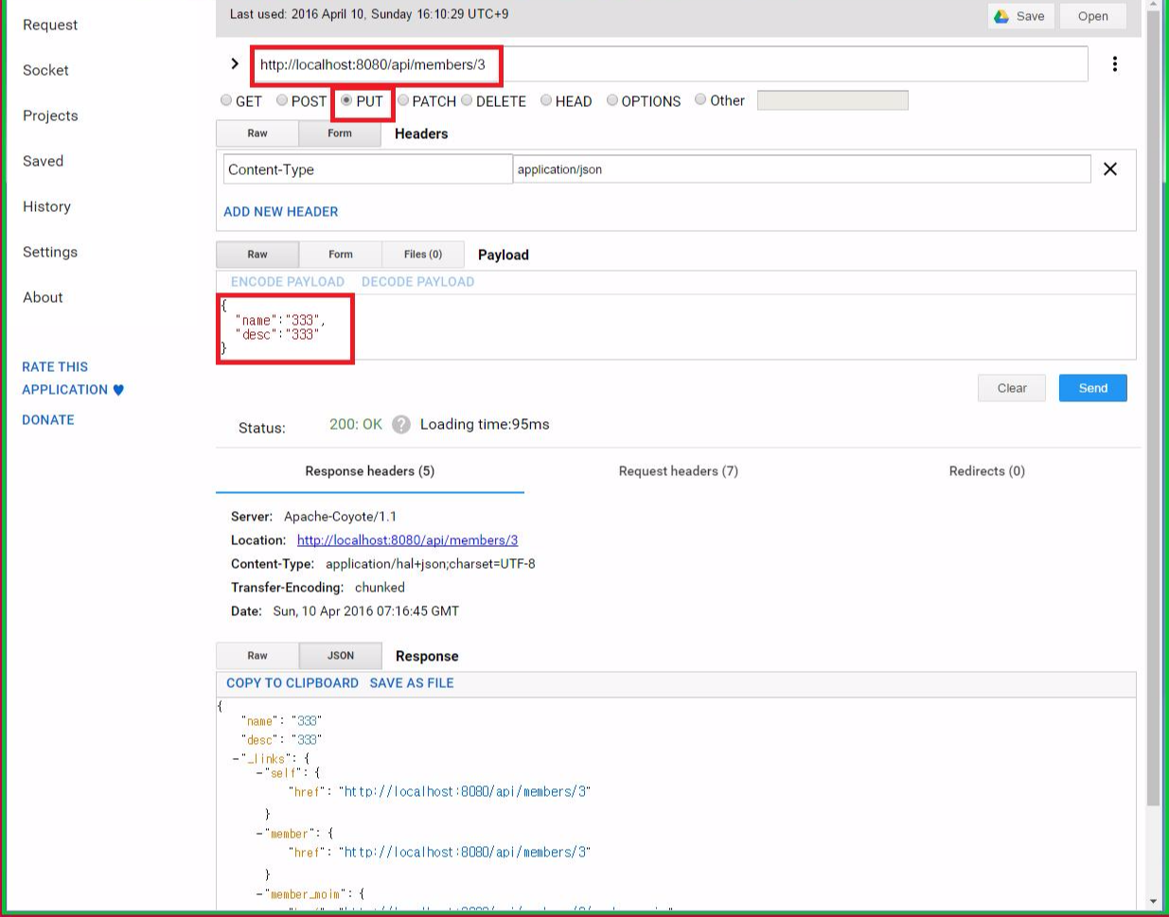
Task: Select the DELETE method radio button
Action: [x=467, y=100]
